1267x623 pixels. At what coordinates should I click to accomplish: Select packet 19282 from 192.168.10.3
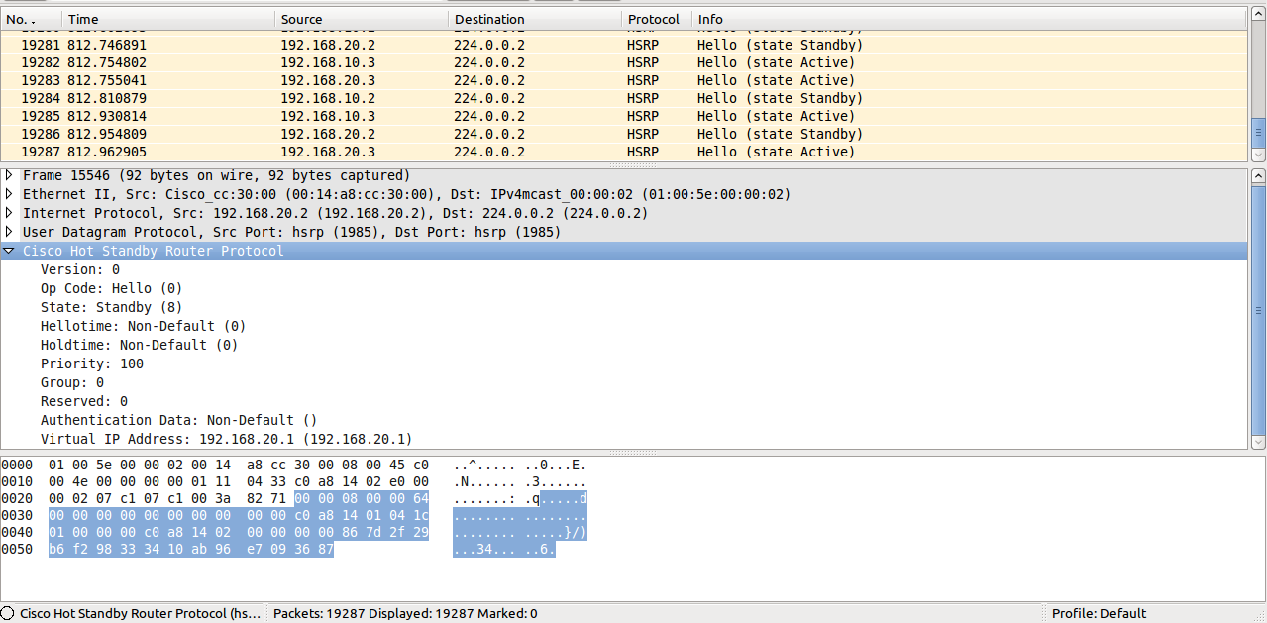coord(624,62)
